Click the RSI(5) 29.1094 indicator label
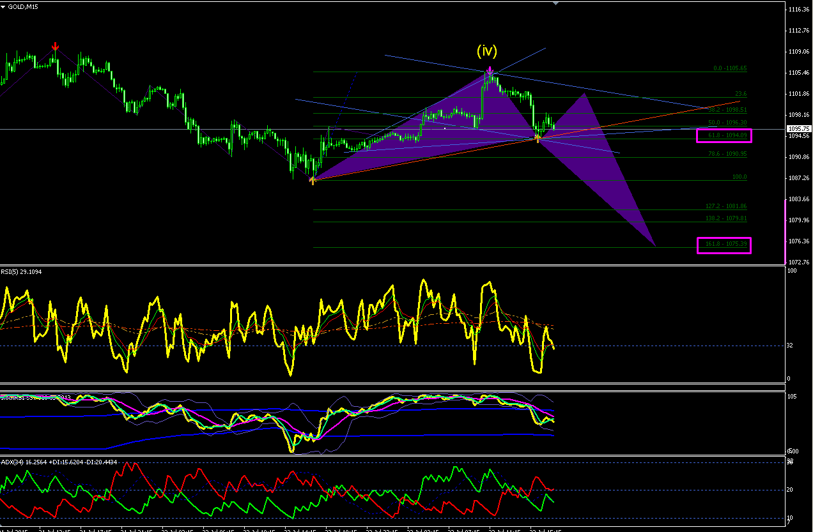Screen dimensions: 813x532 22,271
